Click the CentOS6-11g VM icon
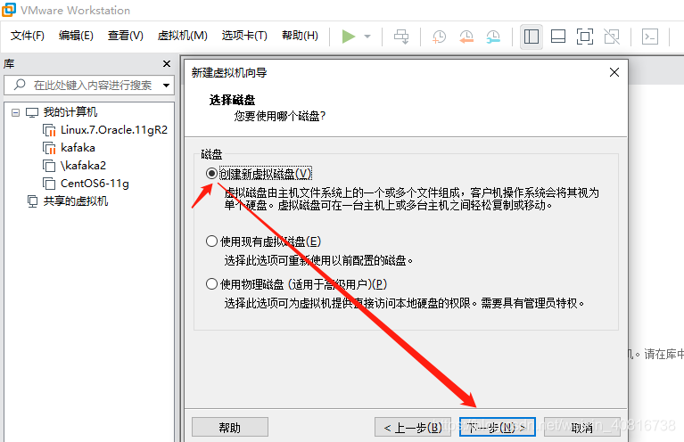This screenshot has height=442, width=684. [x=49, y=184]
